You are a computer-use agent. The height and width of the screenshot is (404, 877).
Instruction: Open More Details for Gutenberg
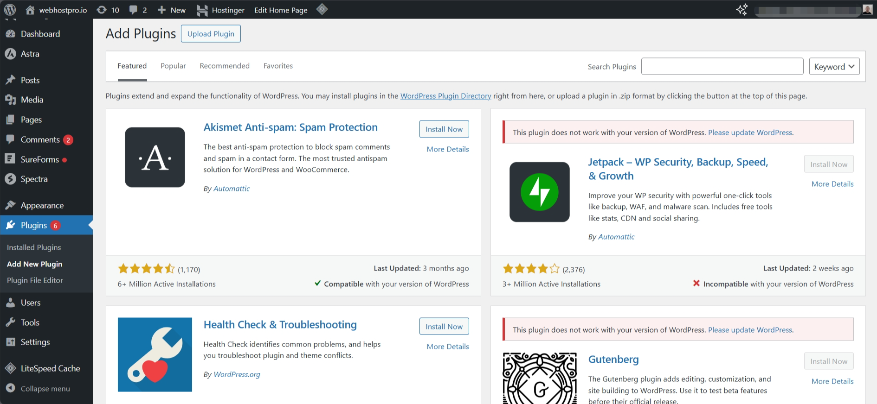pyautogui.click(x=832, y=381)
